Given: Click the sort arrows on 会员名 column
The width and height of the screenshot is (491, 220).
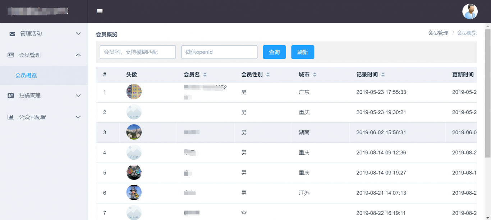Looking at the screenshot, I should (205, 74).
